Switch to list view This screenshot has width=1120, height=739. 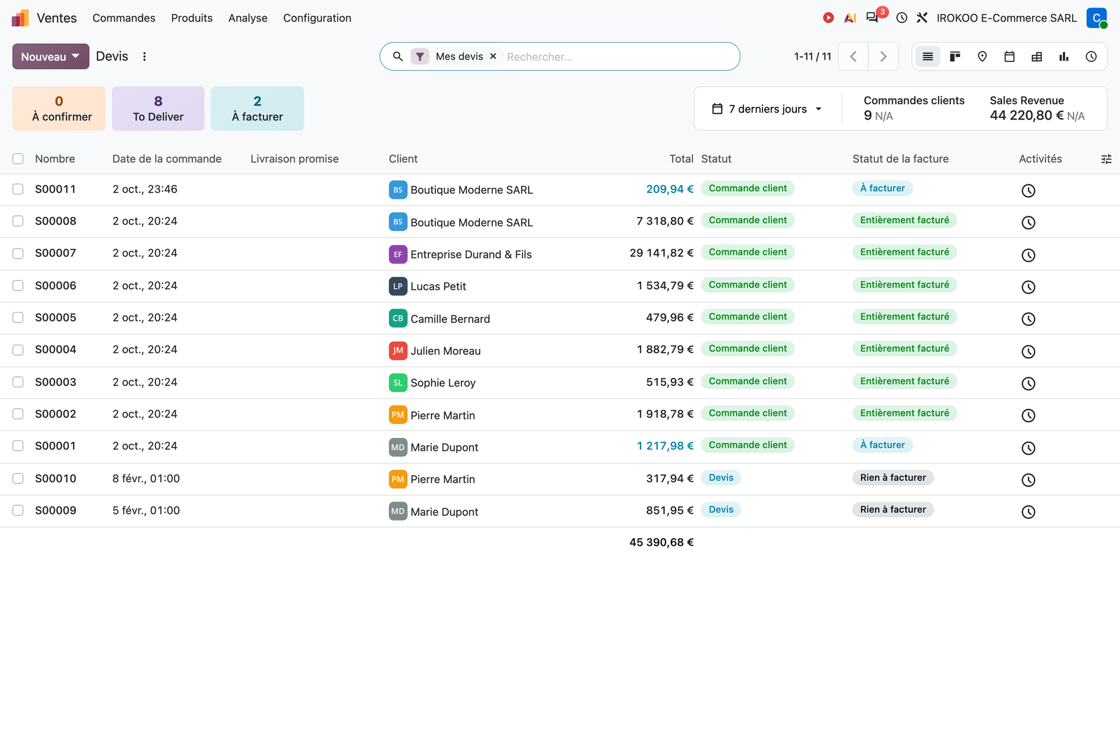(x=928, y=57)
